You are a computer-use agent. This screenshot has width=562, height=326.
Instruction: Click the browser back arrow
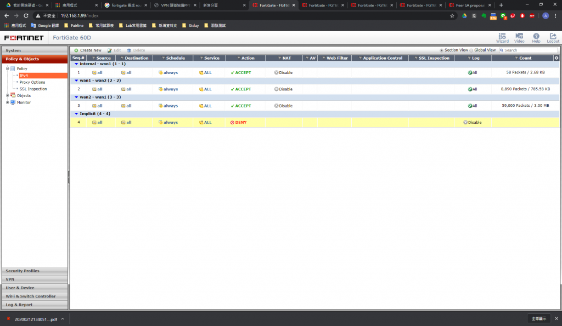pyautogui.click(x=7, y=16)
